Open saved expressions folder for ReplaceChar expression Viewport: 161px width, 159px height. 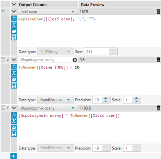pyautogui.click(x=14, y=31)
